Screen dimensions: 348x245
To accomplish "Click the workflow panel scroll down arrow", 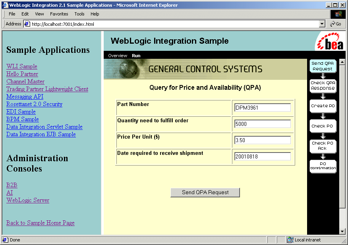I will (342, 231).
